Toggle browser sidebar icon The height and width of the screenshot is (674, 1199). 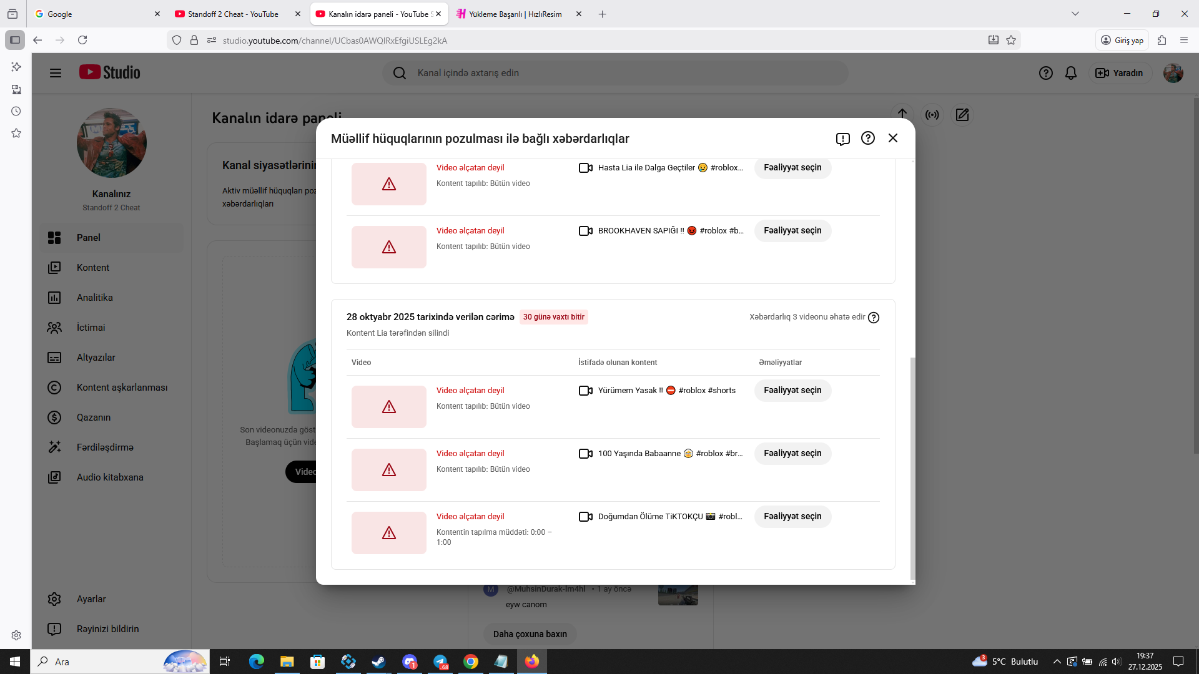click(x=15, y=40)
